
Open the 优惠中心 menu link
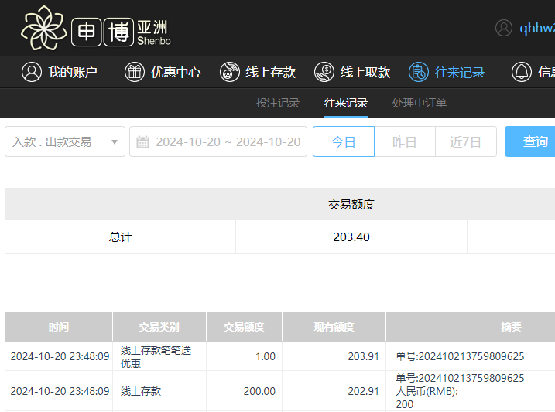[176, 73]
